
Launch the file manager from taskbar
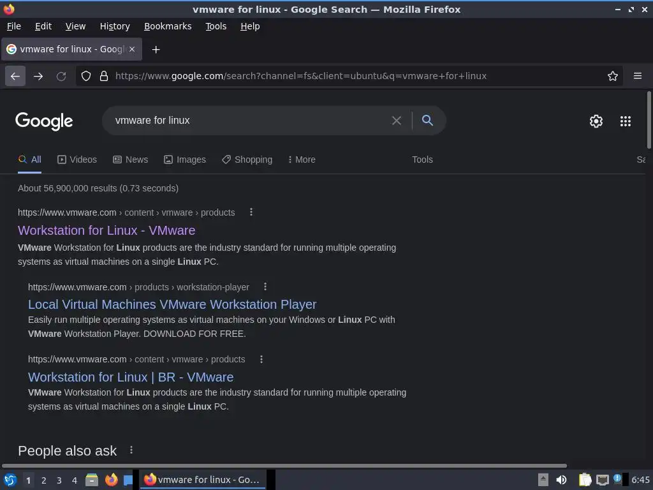point(92,480)
